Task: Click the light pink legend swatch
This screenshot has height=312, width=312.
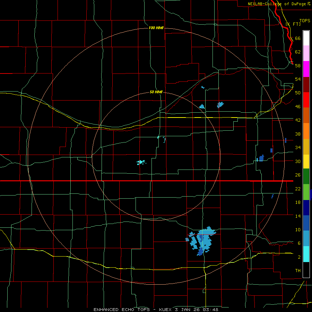Action: click(306, 53)
